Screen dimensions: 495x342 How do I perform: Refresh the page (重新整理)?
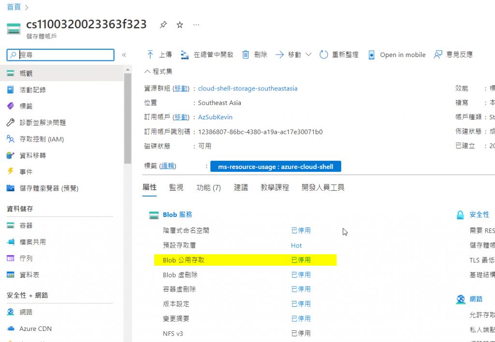pos(339,55)
